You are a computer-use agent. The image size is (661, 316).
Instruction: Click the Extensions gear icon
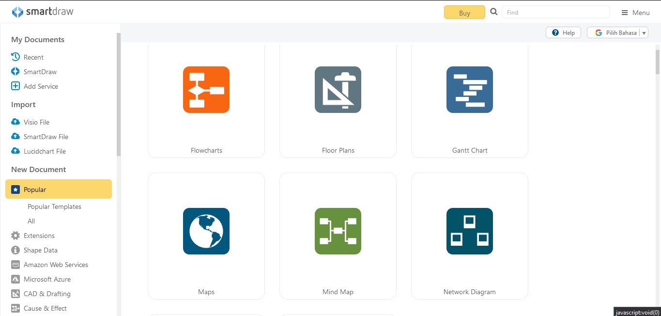coord(15,236)
